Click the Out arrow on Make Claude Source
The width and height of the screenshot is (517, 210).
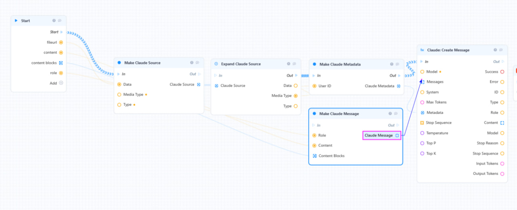(200, 74)
